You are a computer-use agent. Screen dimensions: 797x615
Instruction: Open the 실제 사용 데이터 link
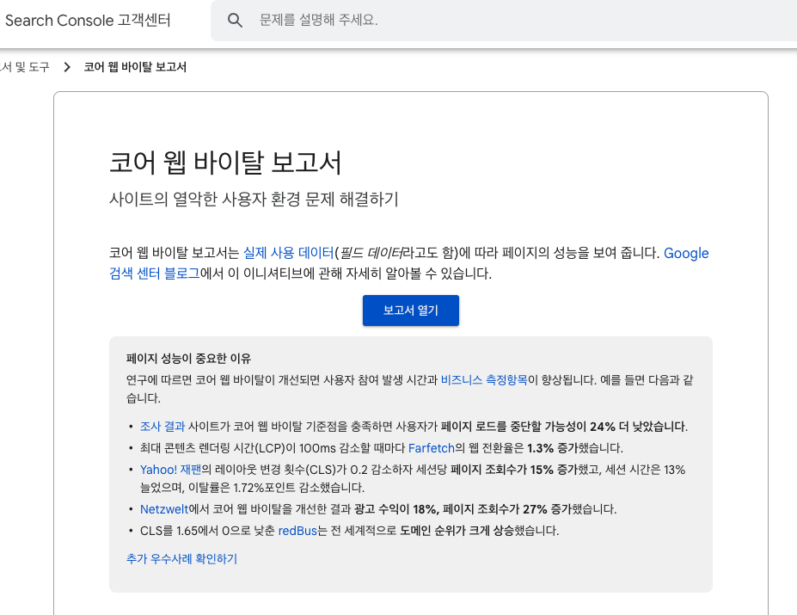[x=288, y=253]
